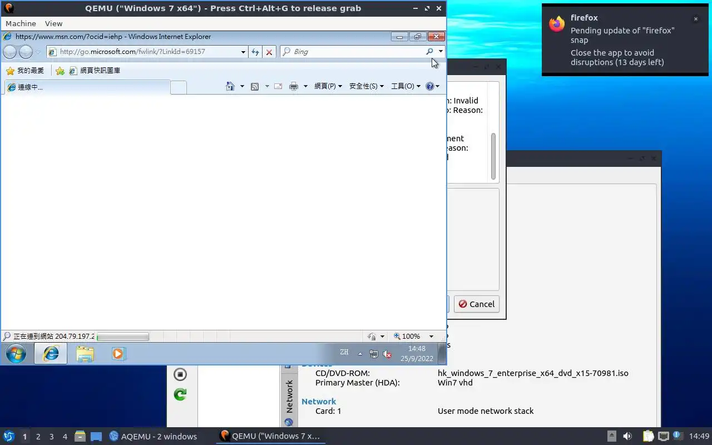Click the add to favorites bar star icon

(60, 71)
